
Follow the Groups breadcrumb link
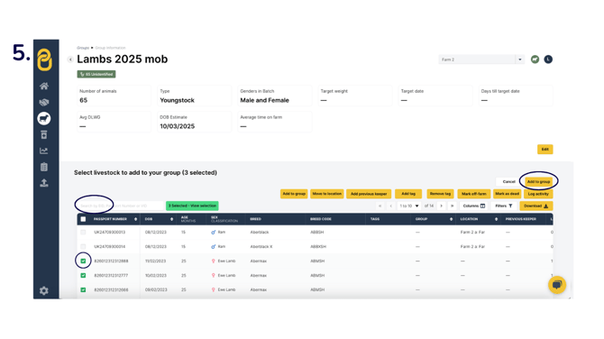83,48
